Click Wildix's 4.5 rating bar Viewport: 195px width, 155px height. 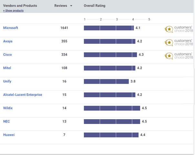(x=112, y=108)
